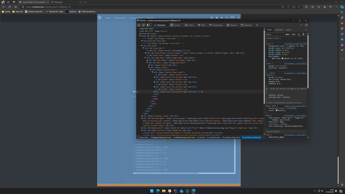Open DevTools more options ellipsis menu

point(302,25)
